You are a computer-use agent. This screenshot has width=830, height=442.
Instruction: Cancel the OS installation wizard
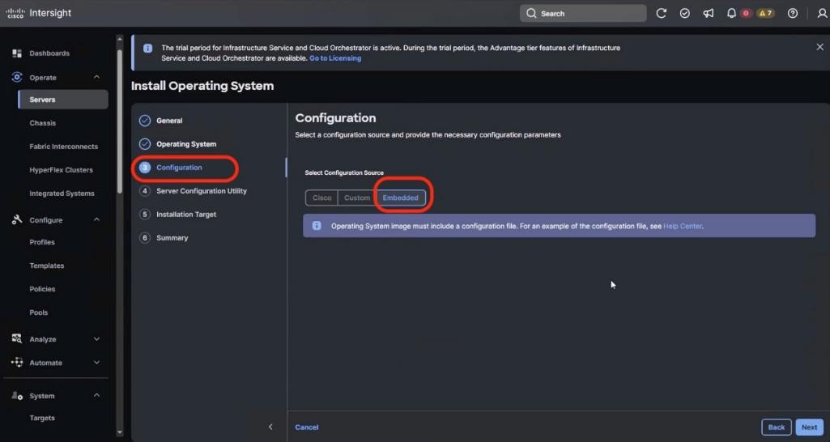[x=306, y=427]
